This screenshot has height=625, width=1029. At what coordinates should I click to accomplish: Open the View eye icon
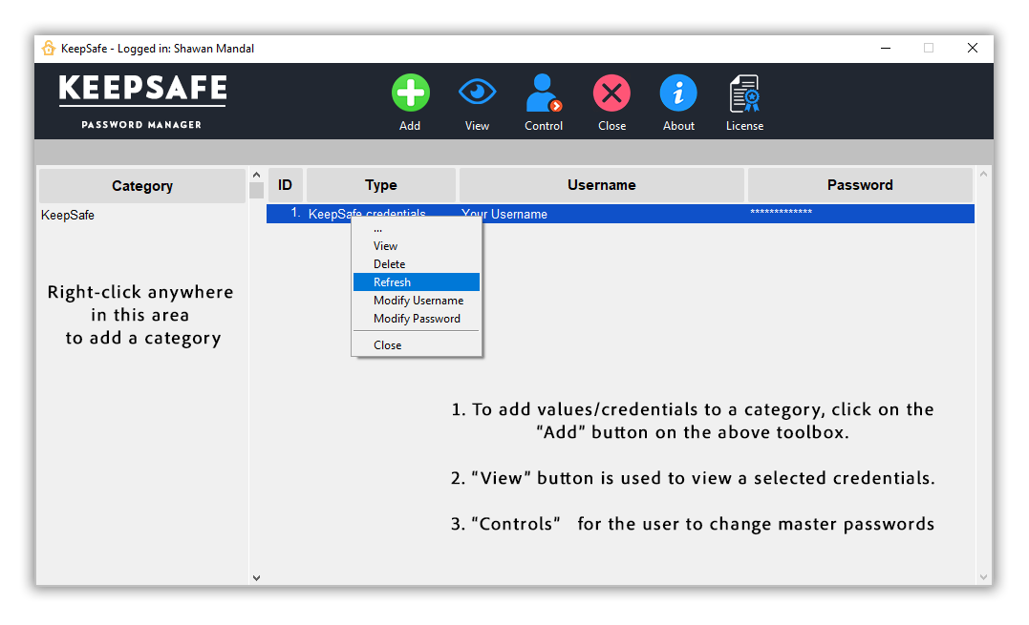point(477,92)
